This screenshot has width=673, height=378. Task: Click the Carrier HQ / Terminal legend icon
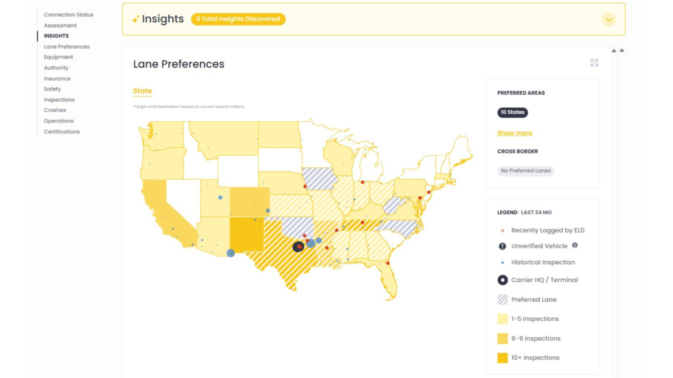coord(502,280)
